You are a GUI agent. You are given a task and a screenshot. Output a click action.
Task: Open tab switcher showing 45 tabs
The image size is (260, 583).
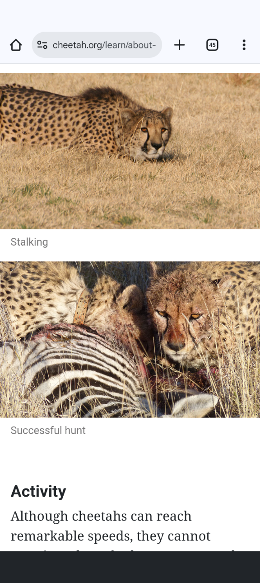[212, 45]
